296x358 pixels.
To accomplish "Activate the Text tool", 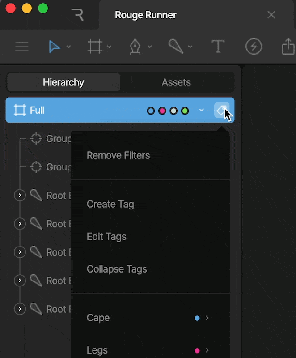I will pos(218,47).
